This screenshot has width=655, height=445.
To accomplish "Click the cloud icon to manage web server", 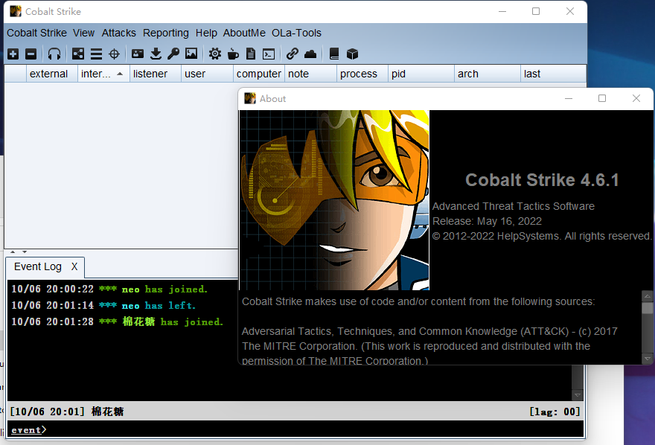I will [x=310, y=54].
